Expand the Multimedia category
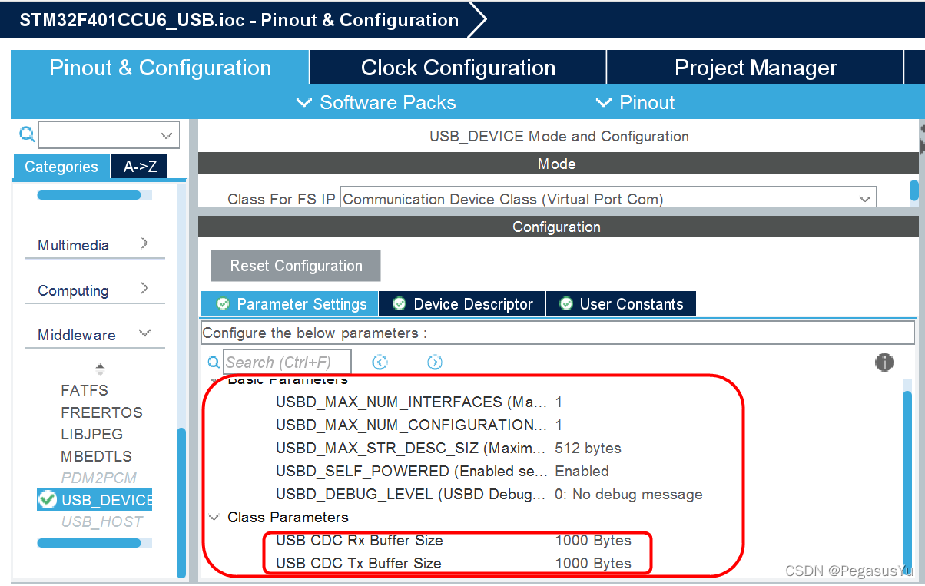 (x=94, y=245)
